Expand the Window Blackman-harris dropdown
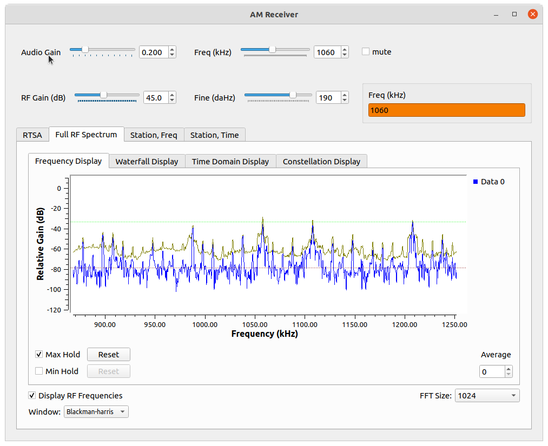The image size is (548, 446). tap(96, 412)
